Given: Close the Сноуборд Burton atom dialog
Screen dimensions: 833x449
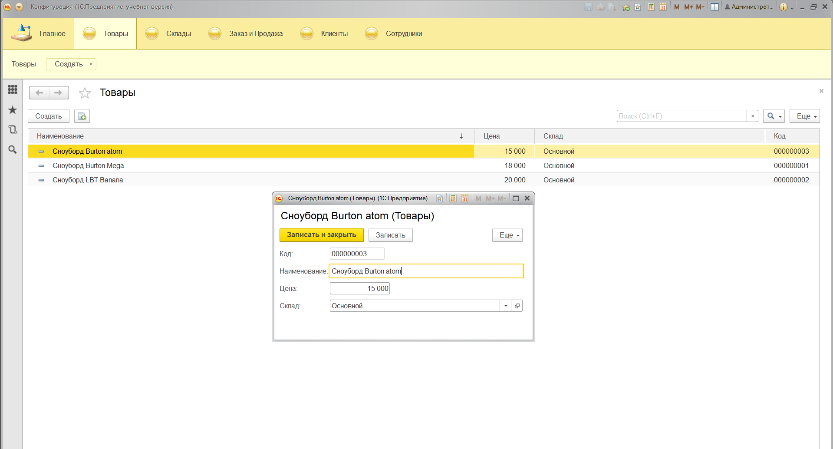Looking at the screenshot, I should tap(527, 198).
